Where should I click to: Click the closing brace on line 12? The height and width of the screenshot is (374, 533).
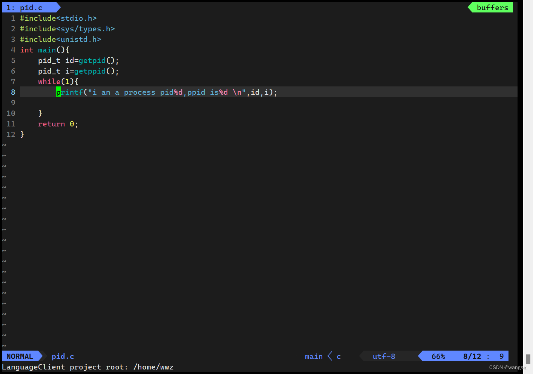coord(22,134)
